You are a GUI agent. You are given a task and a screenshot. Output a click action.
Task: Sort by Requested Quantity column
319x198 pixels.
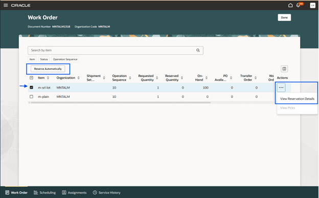point(157,78)
